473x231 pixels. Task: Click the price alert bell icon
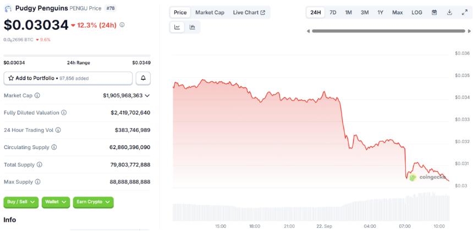tap(143, 78)
